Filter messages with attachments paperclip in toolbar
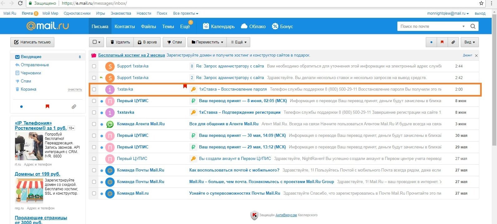Viewport: 497px width, 224px height. tap(453, 42)
